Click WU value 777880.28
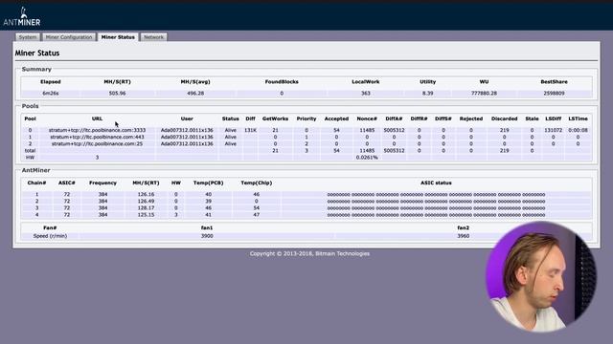This screenshot has width=613, height=344. pyautogui.click(x=484, y=94)
